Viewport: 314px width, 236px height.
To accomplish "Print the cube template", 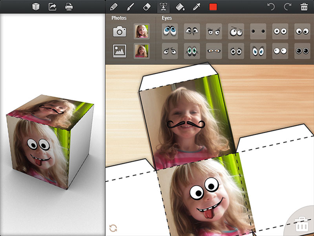I will (69, 7).
